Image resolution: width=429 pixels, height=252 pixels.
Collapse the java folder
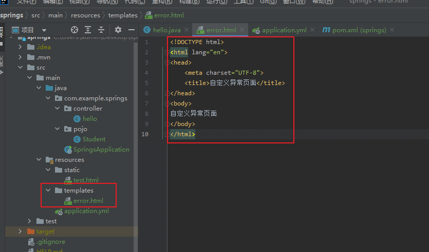click(x=39, y=88)
